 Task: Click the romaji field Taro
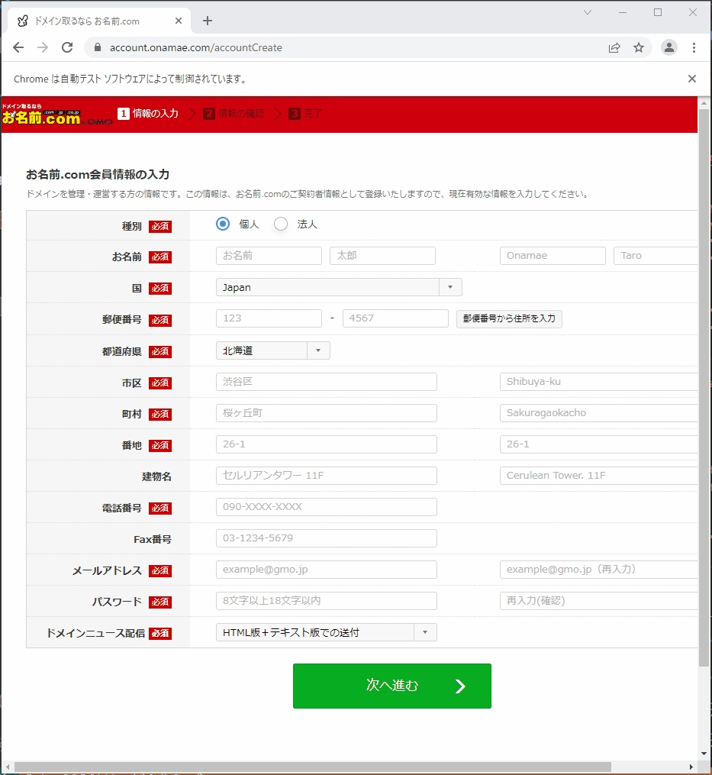pos(656,256)
